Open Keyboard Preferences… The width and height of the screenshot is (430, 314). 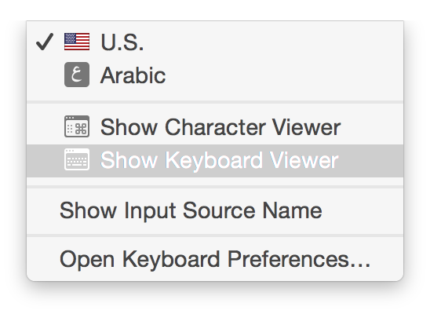[215, 259]
